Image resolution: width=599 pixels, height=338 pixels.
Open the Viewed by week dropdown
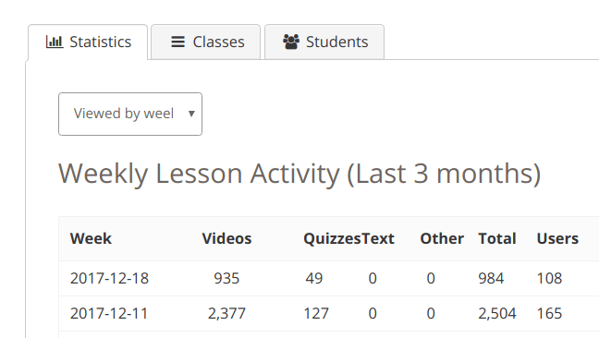coord(130,114)
